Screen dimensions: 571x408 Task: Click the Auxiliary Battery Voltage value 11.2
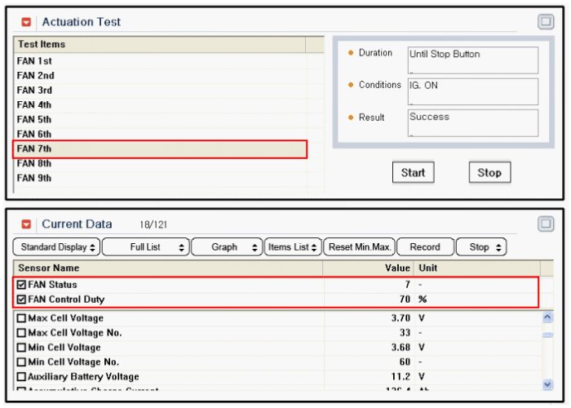tap(401, 377)
